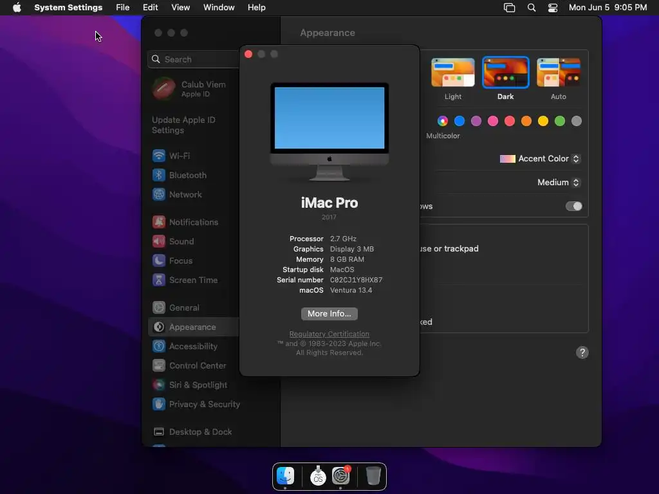This screenshot has height=494, width=659.
Task: Choose the yellow accent color
Action: (x=543, y=121)
